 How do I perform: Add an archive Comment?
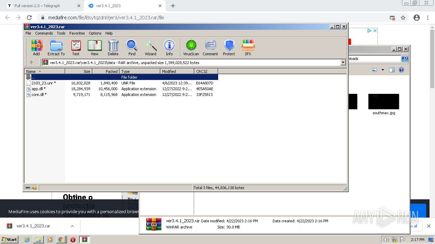click(210, 47)
